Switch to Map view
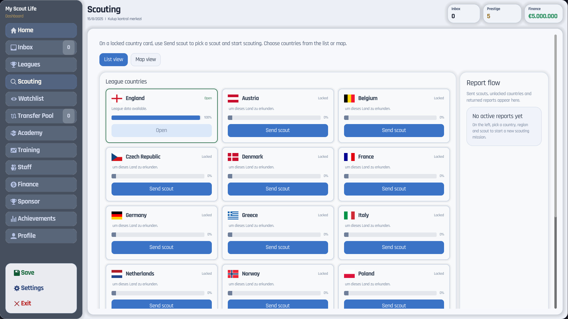568x319 pixels. 146,60
